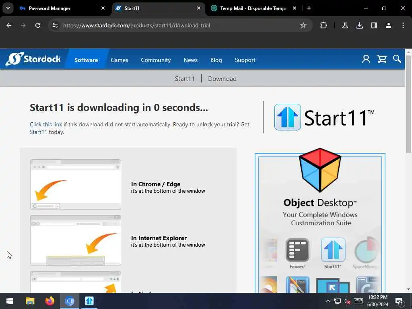The image size is (412, 309).
Task: Open the site search magnifier icon
Action: pyautogui.click(x=397, y=59)
